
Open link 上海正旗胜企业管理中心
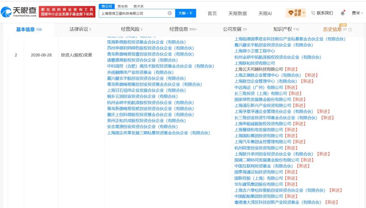[x=268, y=75]
